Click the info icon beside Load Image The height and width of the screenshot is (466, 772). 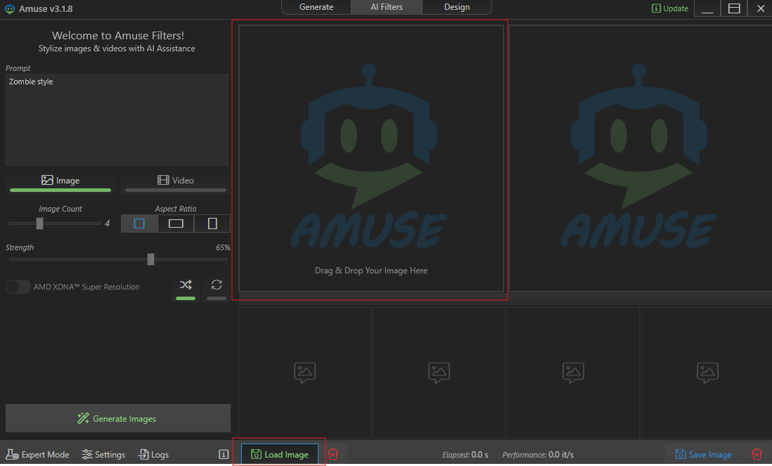[x=224, y=455]
